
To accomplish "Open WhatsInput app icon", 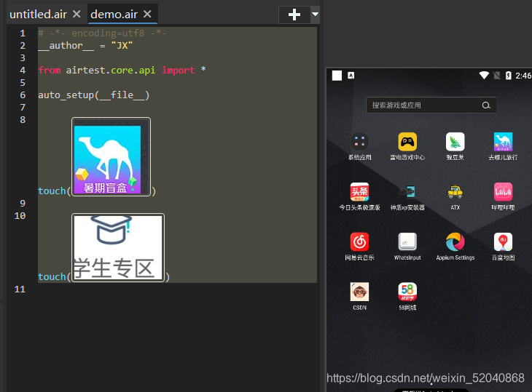I will click(x=407, y=242).
